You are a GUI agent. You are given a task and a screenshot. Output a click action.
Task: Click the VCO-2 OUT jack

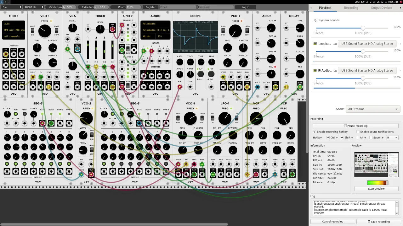[91, 175]
